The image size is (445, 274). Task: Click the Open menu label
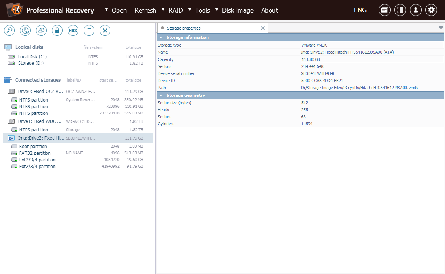click(119, 10)
